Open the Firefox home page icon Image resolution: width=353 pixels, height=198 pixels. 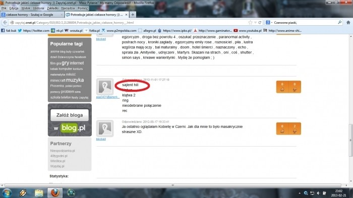tap(348, 23)
